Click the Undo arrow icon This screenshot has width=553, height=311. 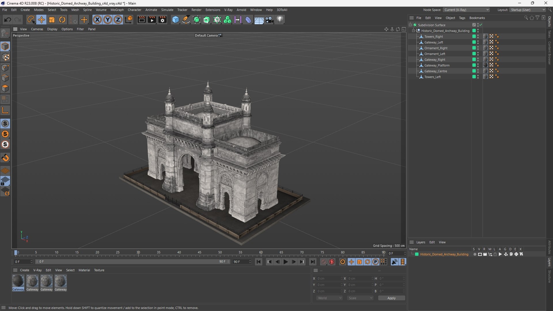pos(8,20)
